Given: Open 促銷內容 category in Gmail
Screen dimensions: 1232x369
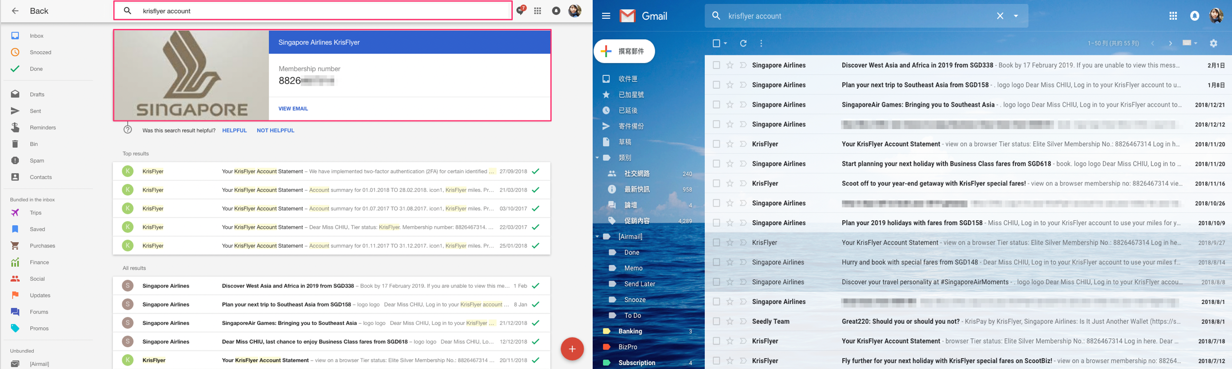Looking at the screenshot, I should click(637, 221).
